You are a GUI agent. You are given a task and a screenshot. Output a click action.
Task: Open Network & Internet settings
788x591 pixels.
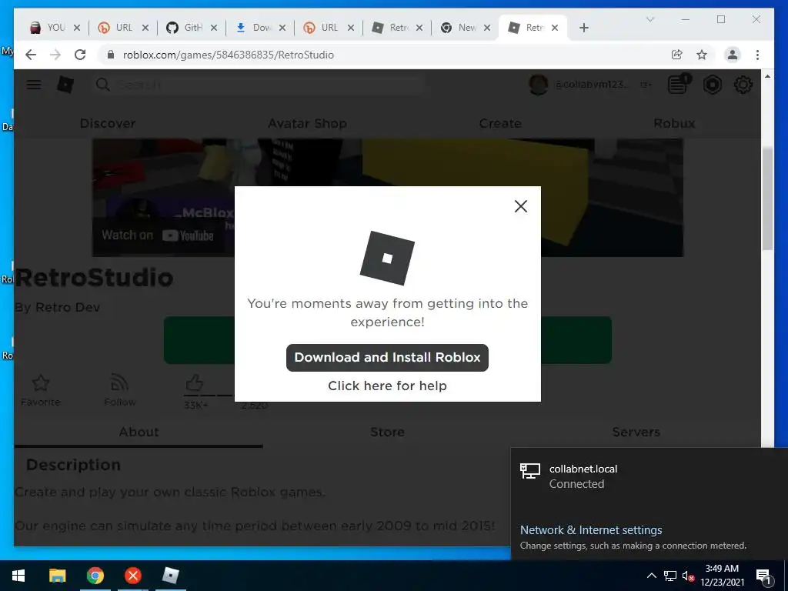590,529
